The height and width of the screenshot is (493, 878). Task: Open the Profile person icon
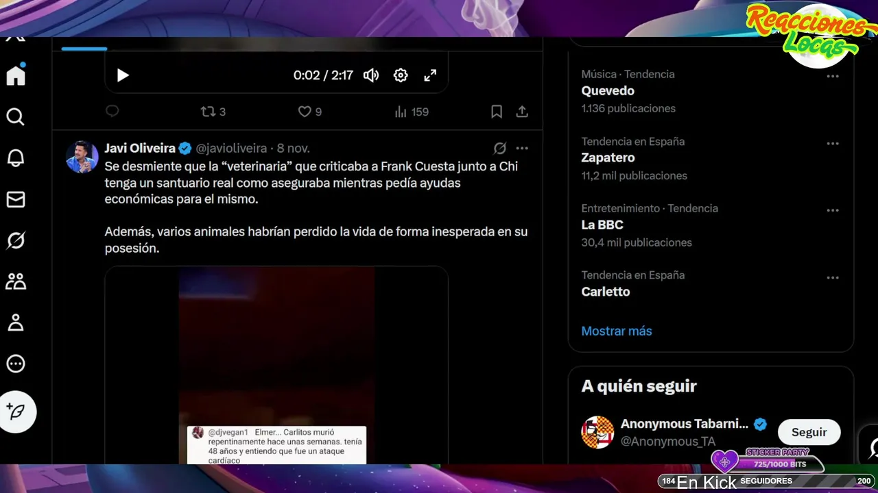click(x=16, y=323)
